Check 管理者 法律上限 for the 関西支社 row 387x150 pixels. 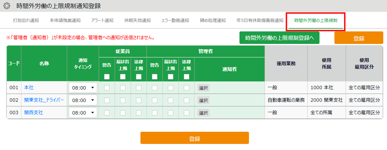pyautogui.click(x=187, y=112)
